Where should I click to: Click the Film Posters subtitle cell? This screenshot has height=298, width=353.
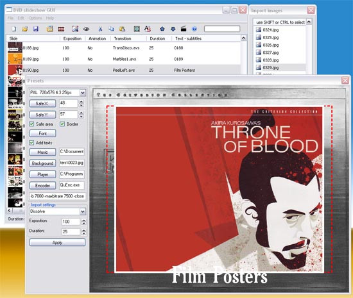185,70
